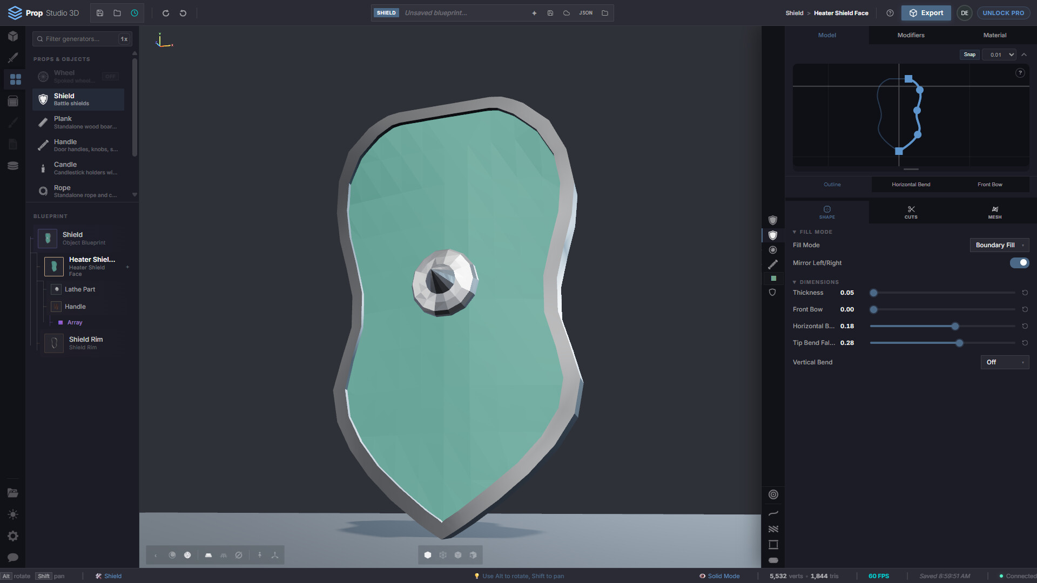Click the Filter generators search field
The height and width of the screenshot is (583, 1037).
tap(81, 39)
